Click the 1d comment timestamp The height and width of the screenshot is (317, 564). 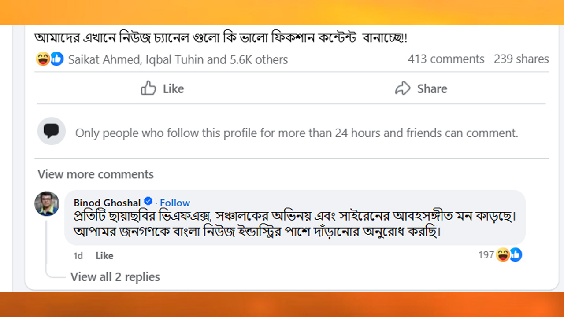(78, 256)
